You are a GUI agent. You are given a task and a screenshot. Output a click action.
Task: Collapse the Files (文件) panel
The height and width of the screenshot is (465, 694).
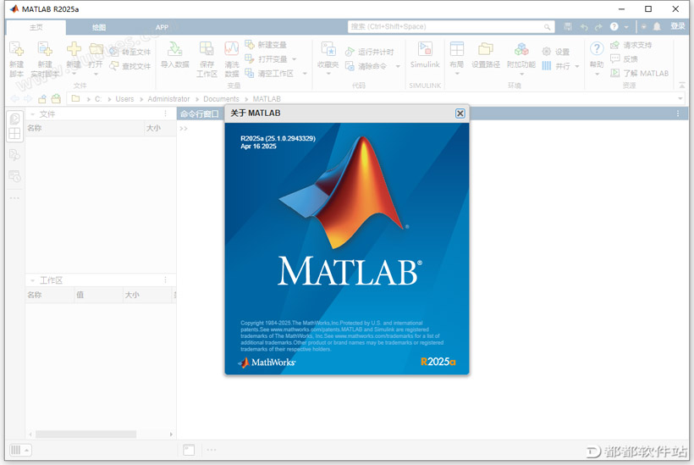[32, 114]
